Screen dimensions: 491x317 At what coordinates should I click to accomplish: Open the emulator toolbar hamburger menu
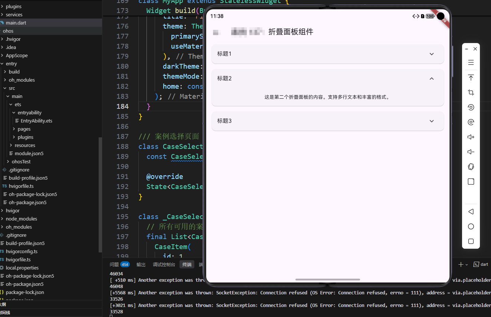pyautogui.click(x=471, y=62)
